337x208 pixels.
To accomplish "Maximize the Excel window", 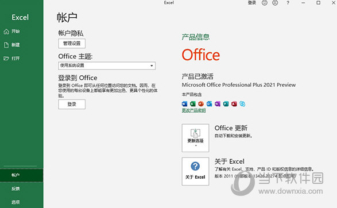I will pos(318,3).
